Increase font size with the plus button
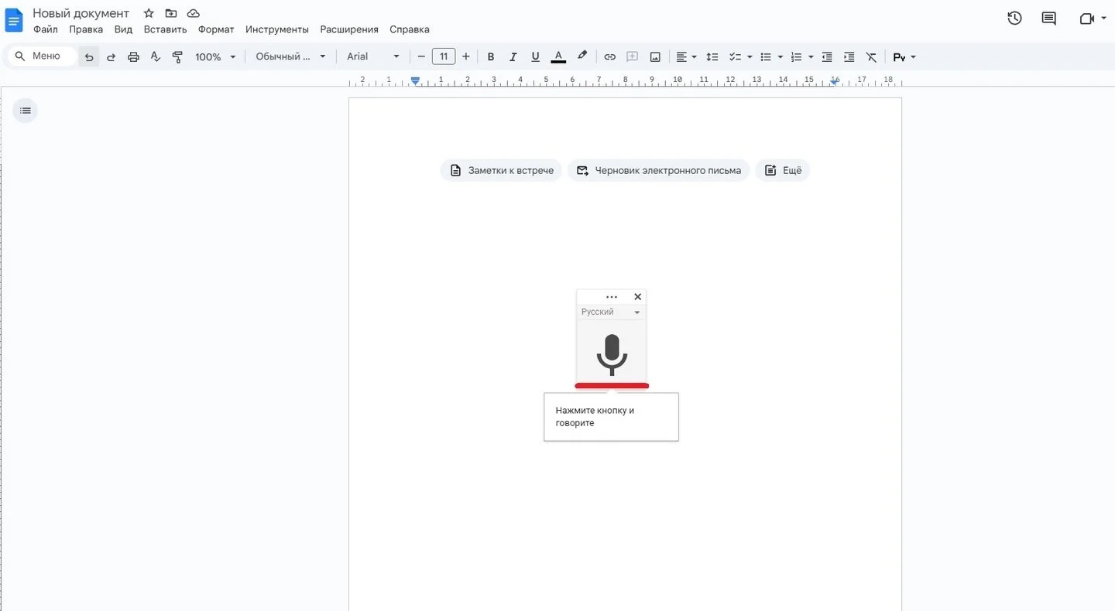Screen dimensions: 1115x611 465,56
